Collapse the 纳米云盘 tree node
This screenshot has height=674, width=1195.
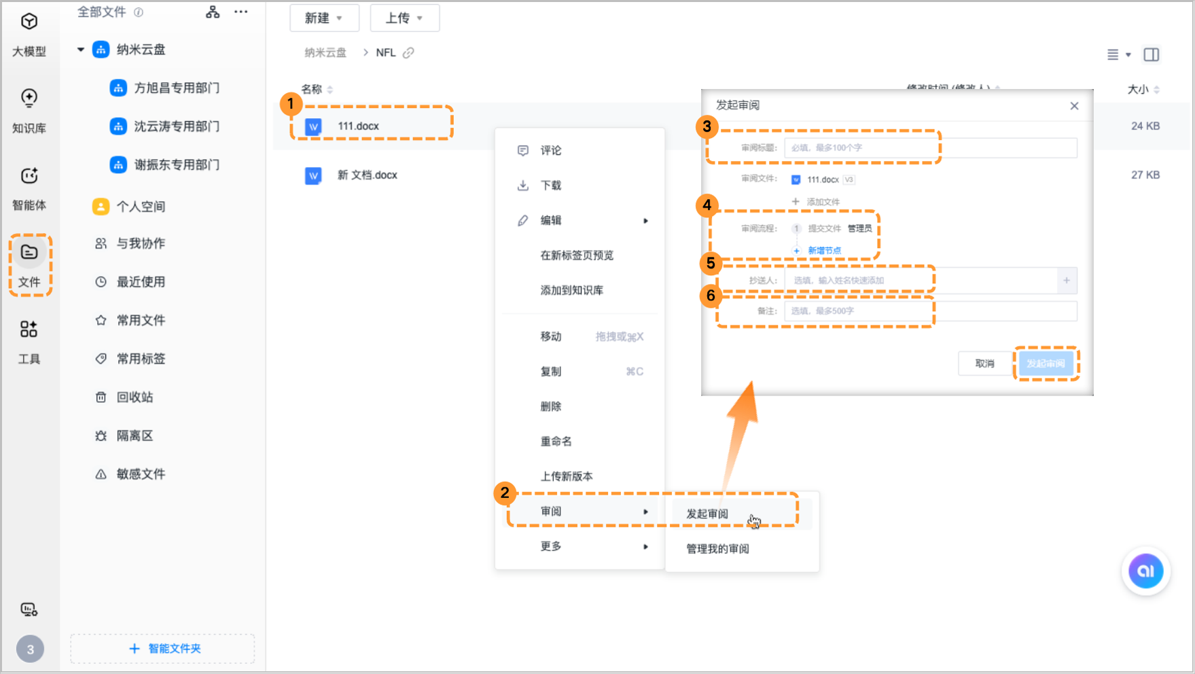79,49
